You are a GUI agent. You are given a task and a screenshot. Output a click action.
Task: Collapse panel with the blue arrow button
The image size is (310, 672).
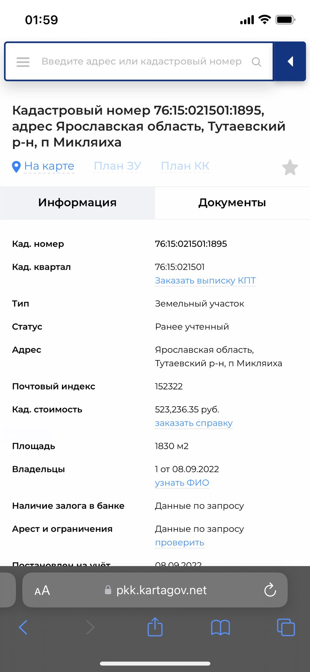coord(290,61)
